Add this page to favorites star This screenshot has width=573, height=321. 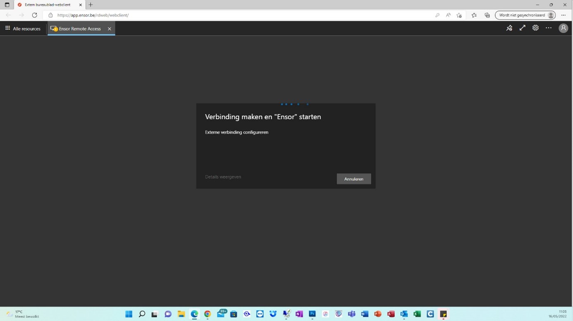[459, 15]
